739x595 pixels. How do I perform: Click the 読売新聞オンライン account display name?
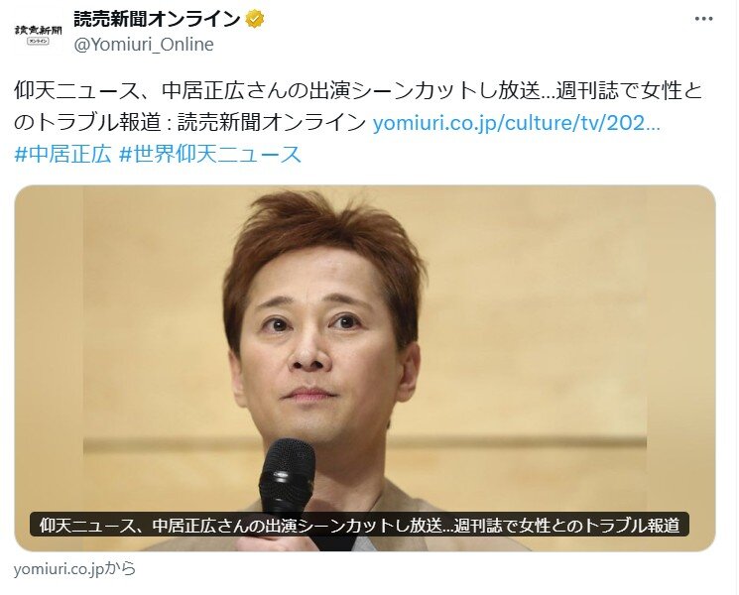coord(157,19)
